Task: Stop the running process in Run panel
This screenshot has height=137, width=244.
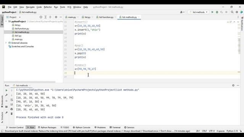Action: (x=6, y=101)
